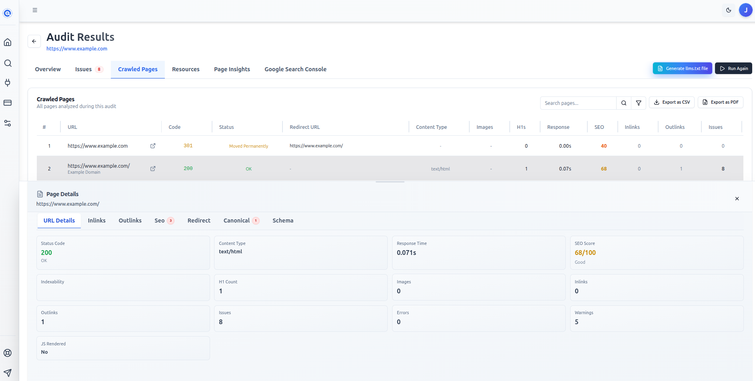The image size is (755, 381).
Task: Open the plugins icon in the sidebar
Action: pos(8,83)
